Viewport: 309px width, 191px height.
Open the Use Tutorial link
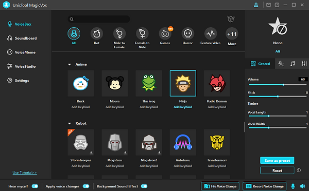coord(25,173)
